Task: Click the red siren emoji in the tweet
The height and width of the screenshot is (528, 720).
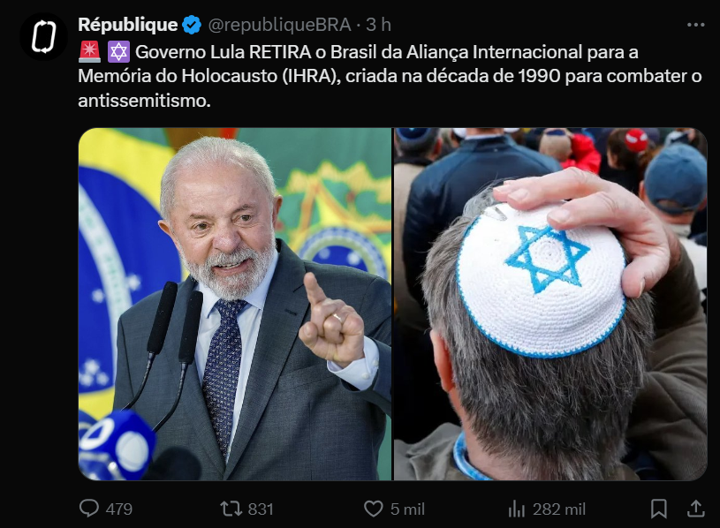Action: coord(89,52)
